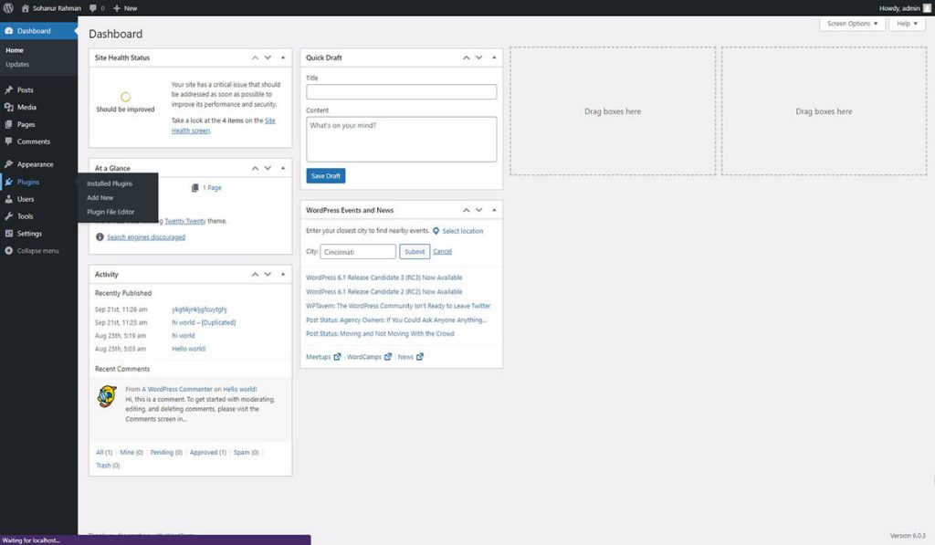Open Trash (0) comments filter
The width and height of the screenshot is (935, 545).
coord(108,466)
